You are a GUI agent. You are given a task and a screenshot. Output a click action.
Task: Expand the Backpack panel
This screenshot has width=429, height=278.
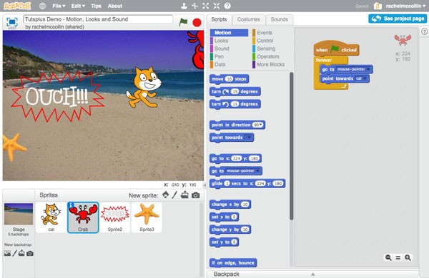point(312,274)
